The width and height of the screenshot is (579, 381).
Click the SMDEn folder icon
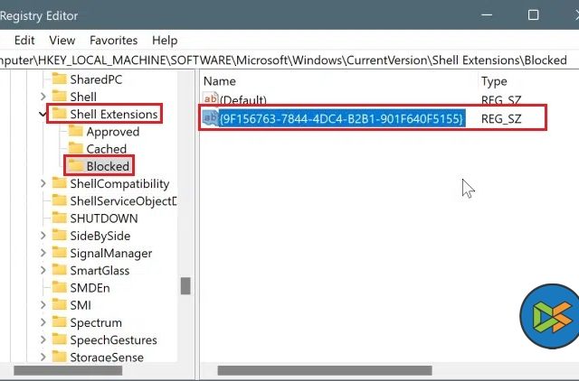click(59, 287)
